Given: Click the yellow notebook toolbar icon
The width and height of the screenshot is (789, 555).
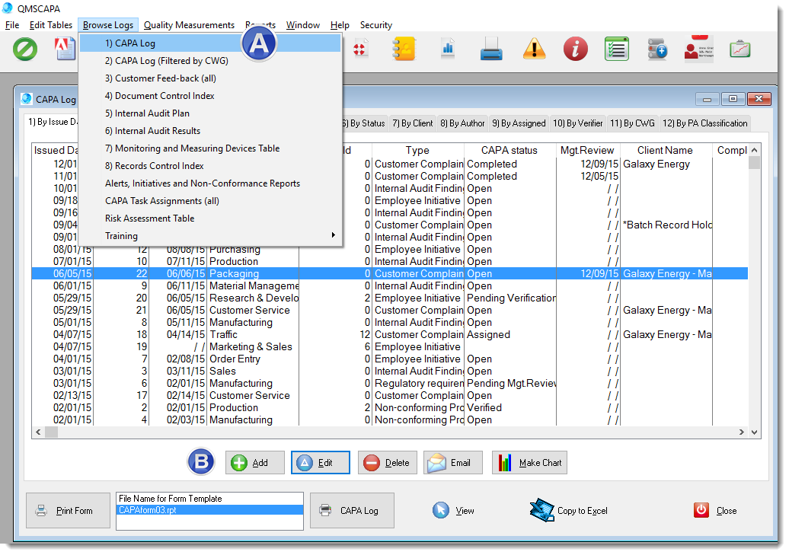Looking at the screenshot, I should pos(403,49).
